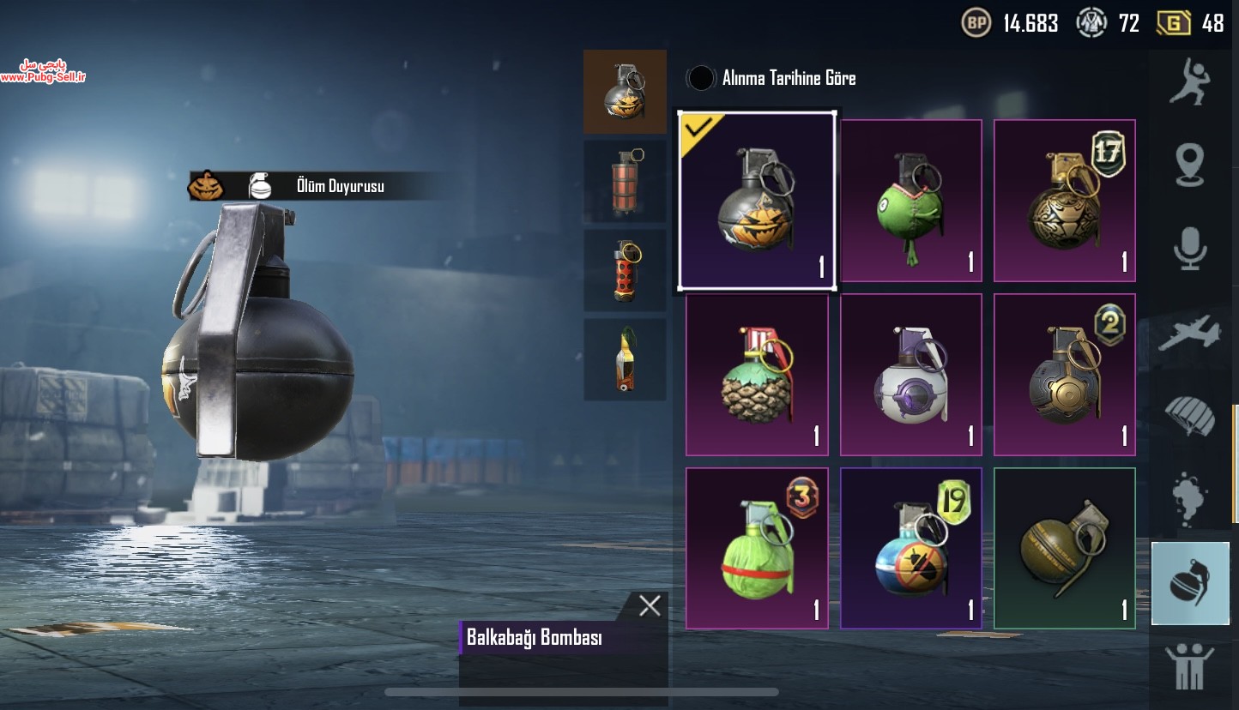Open the grenade skins category
The width and height of the screenshot is (1239, 710).
point(1190,583)
